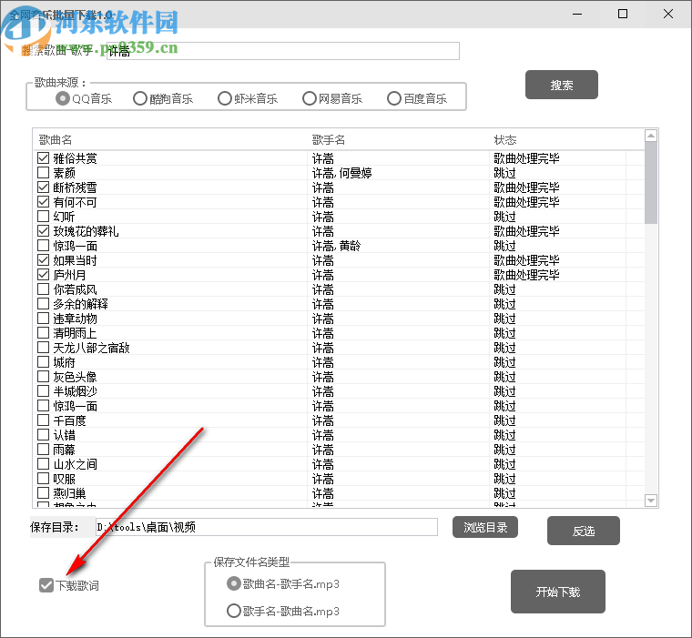Click artist cell 许嵩, 何曼婷
692x638 pixels.
point(342,173)
